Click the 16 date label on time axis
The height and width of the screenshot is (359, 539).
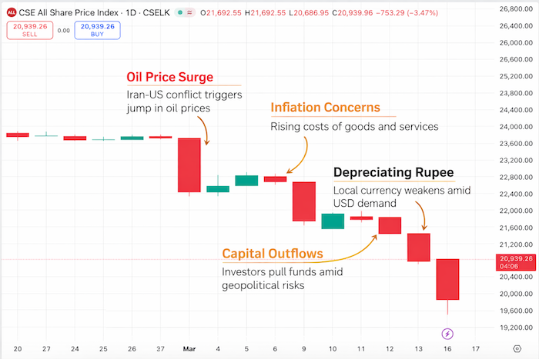[x=448, y=347]
